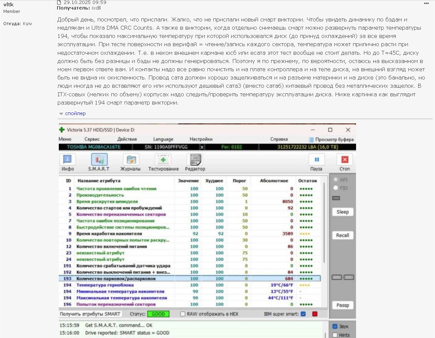Click the SN: 1190A0PFFVGG serial number
Screen dimensions: 435x338
coord(166,147)
